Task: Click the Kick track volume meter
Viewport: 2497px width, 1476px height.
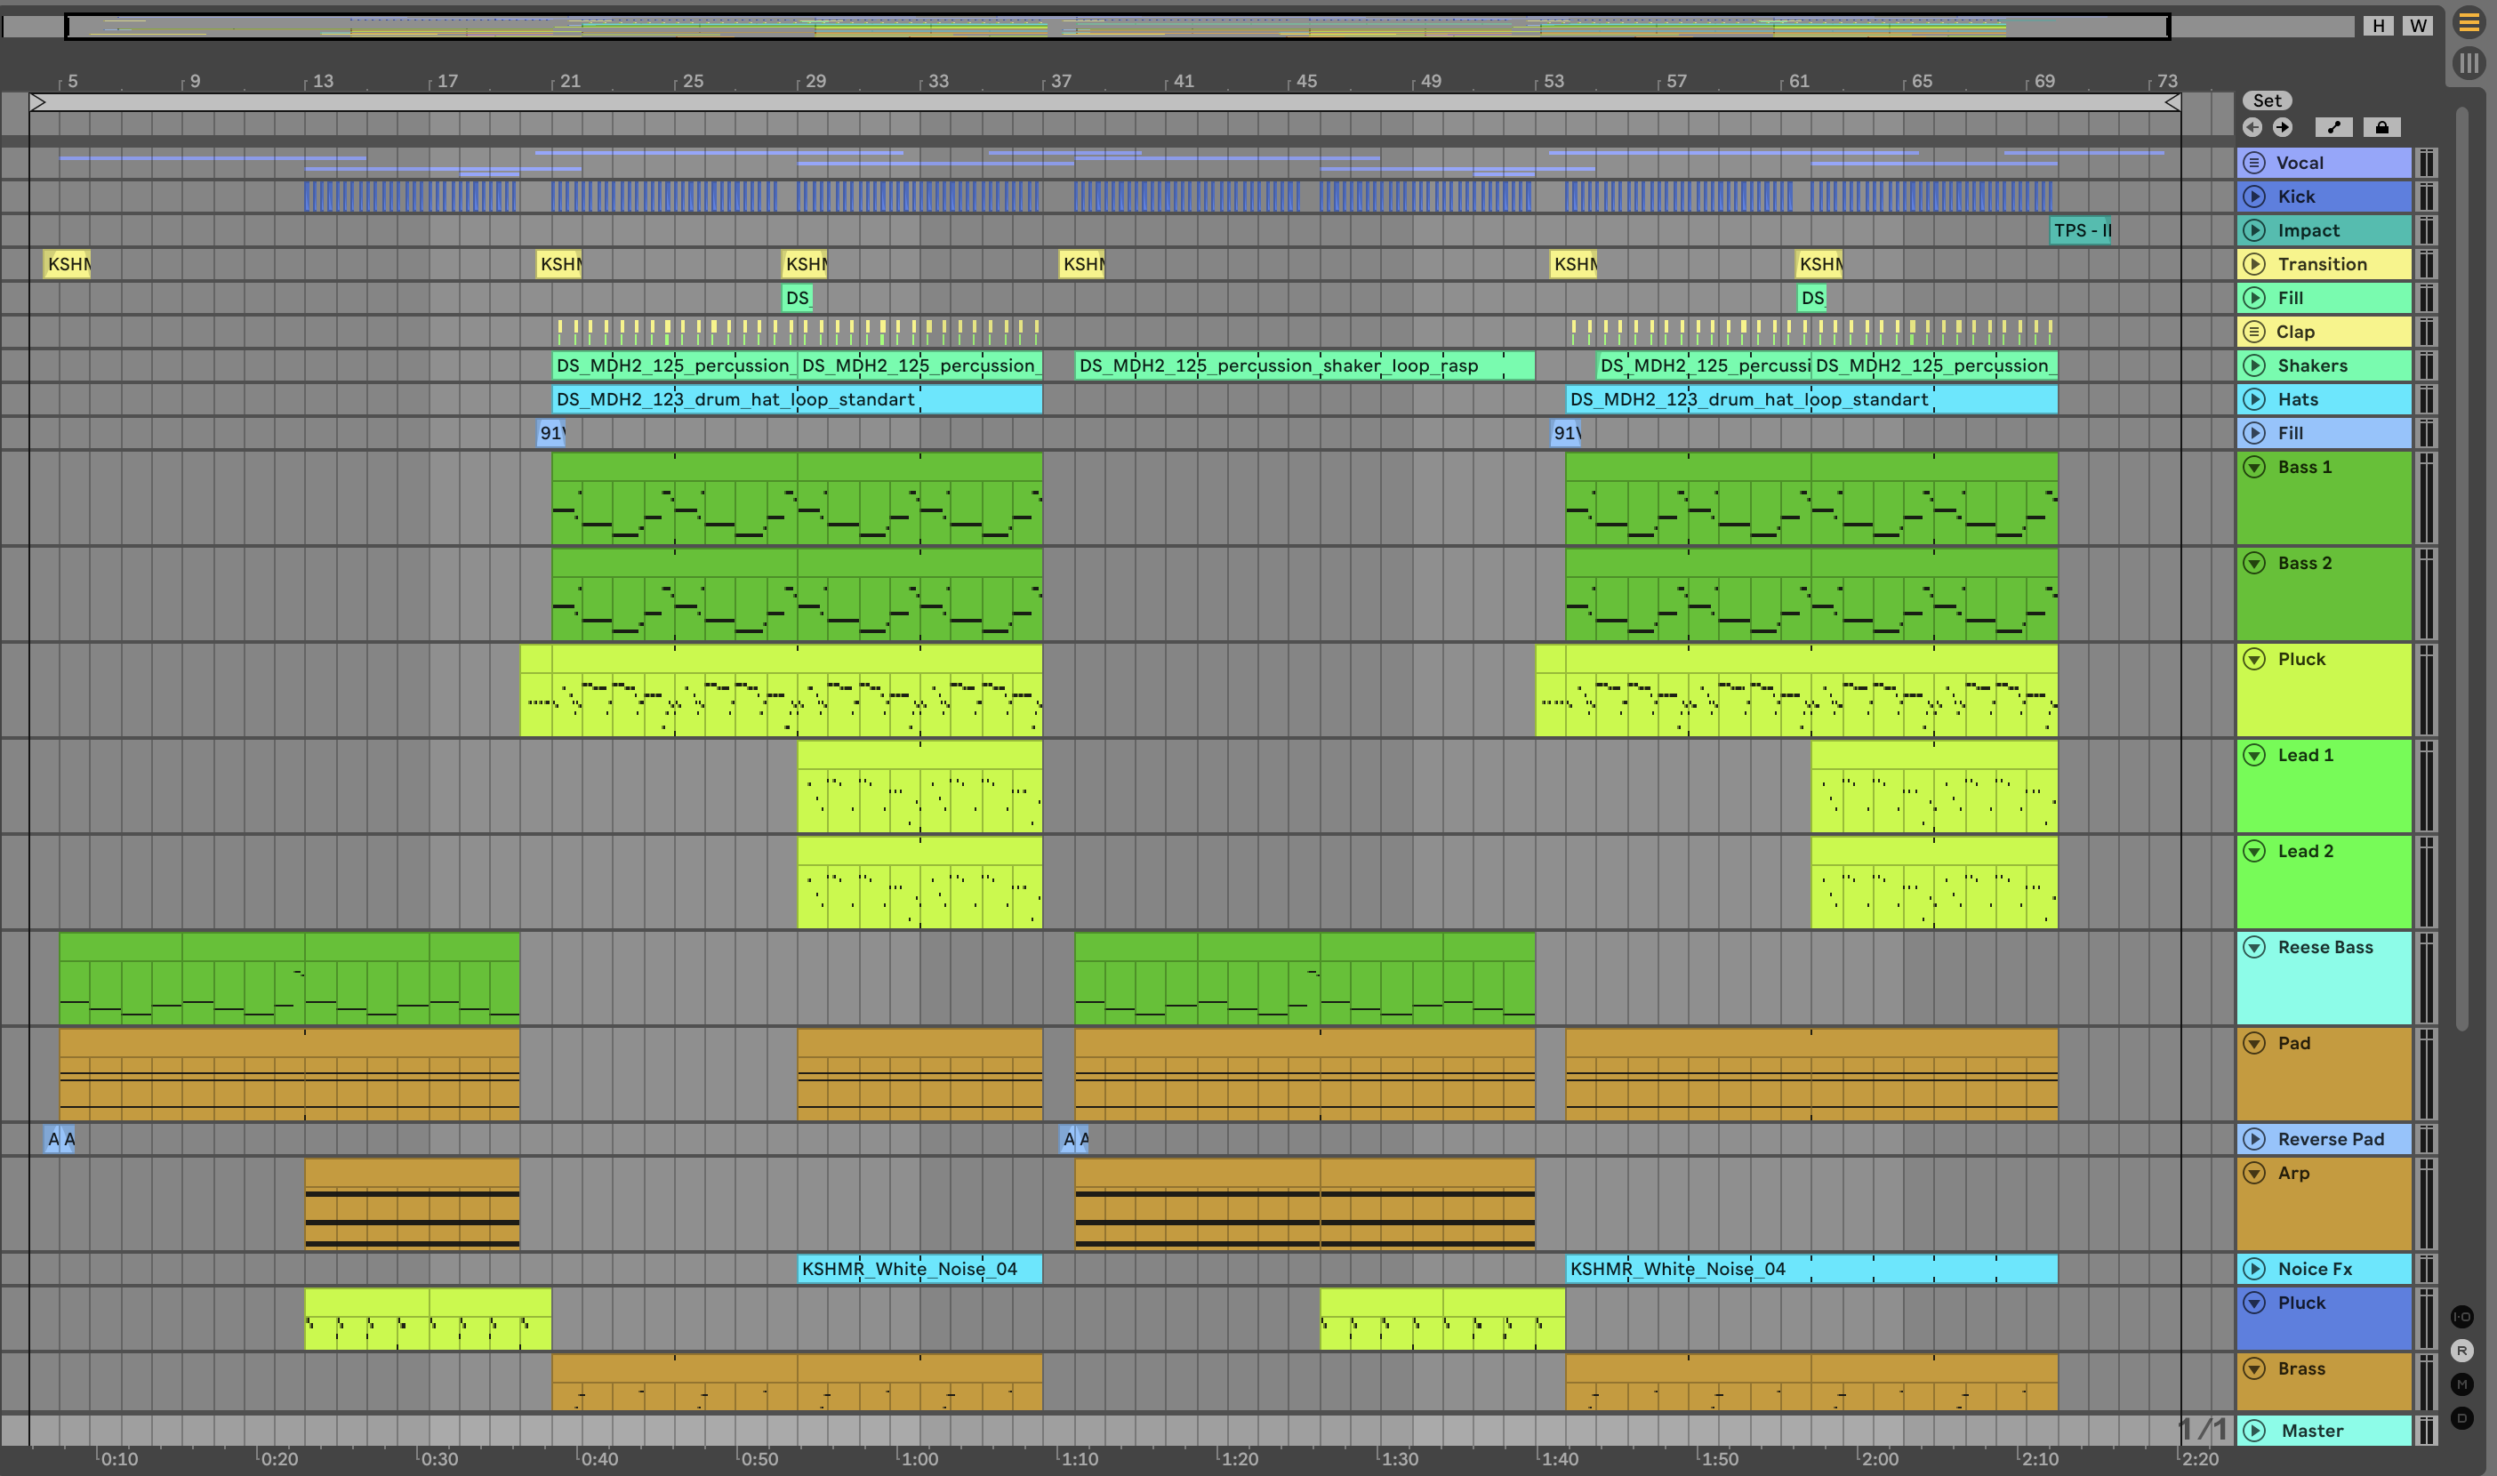Action: click(x=2427, y=197)
